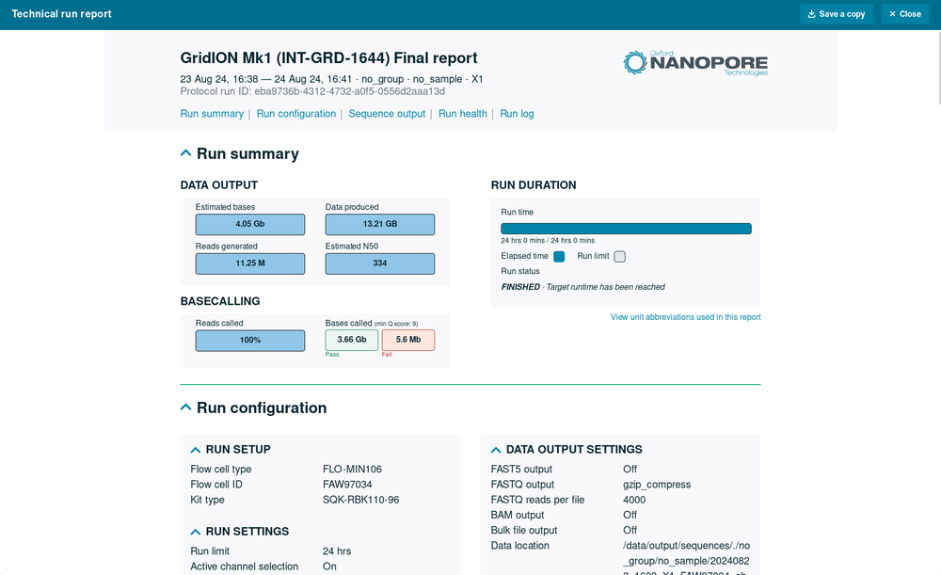
Task: Click the gzip_compress FASTQ output value
Action: click(657, 485)
